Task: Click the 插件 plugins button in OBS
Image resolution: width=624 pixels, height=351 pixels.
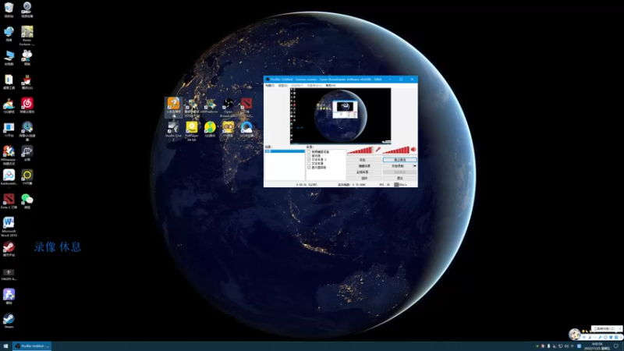Action: [x=364, y=179]
